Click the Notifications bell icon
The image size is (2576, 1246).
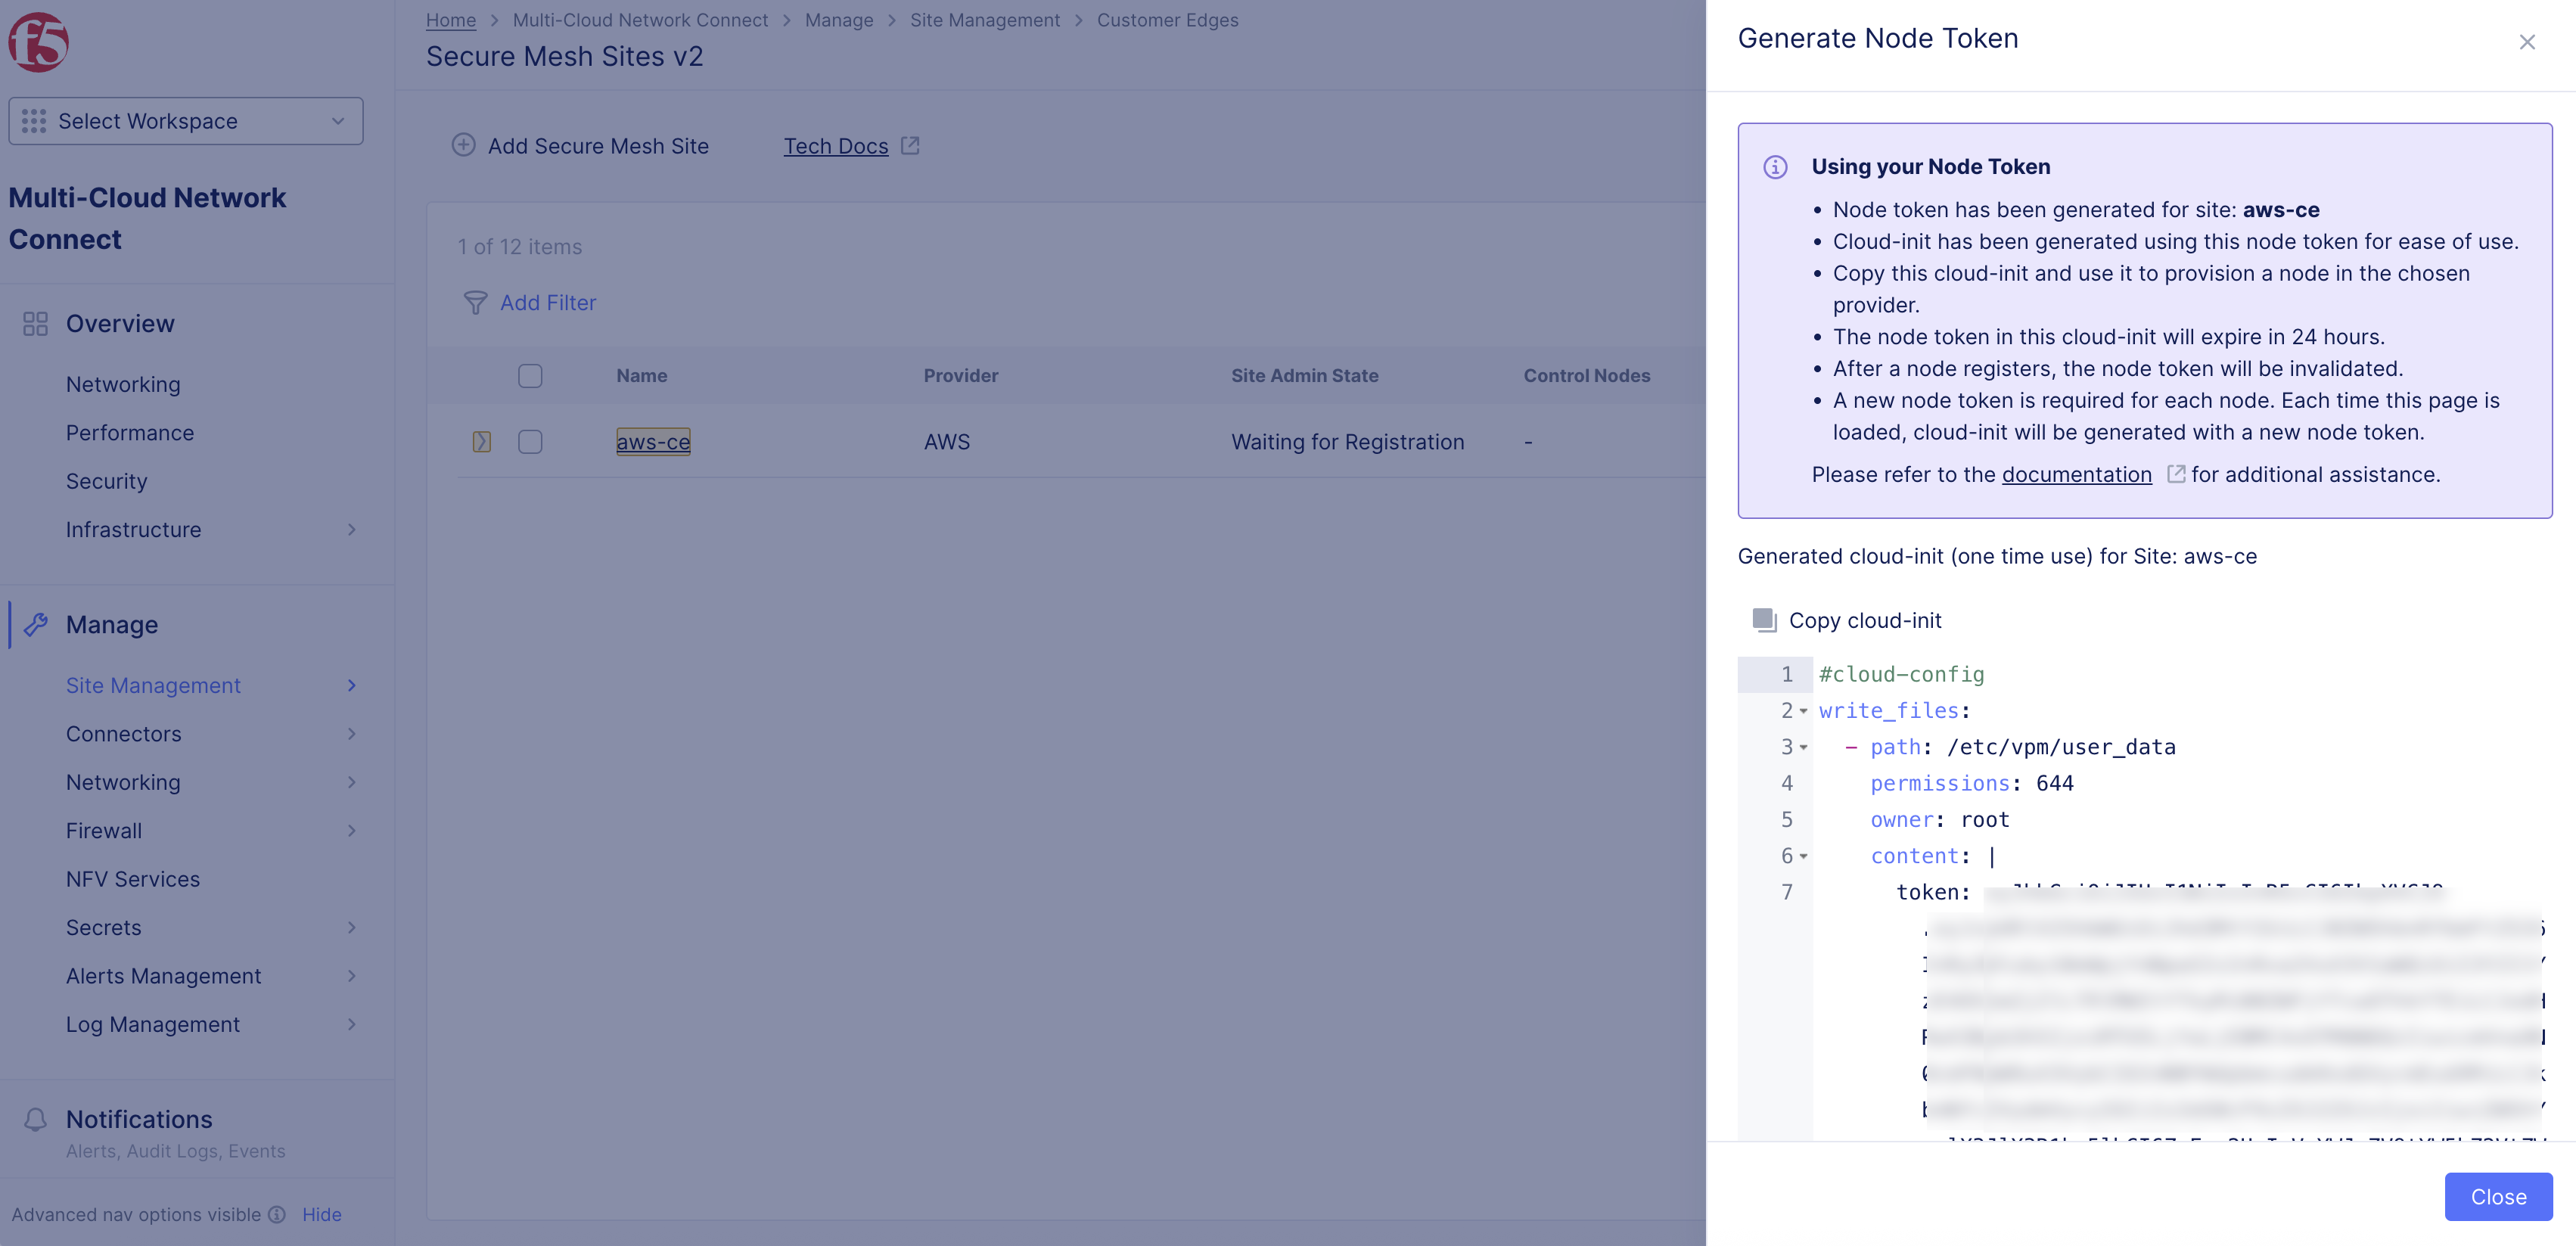(35, 1119)
